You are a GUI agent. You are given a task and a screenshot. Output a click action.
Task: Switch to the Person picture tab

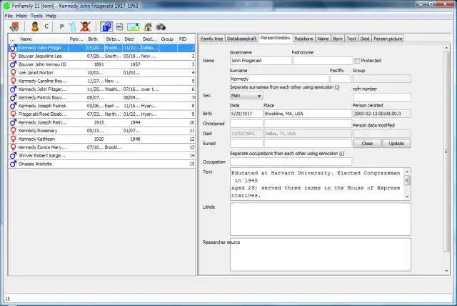[388, 38]
